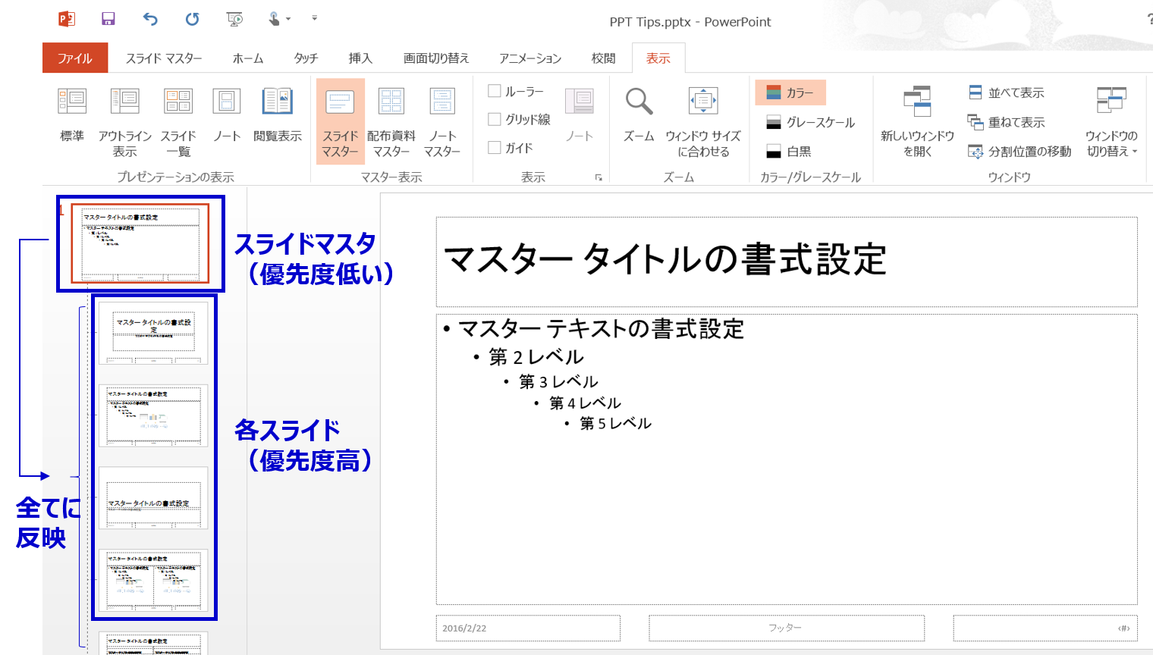Open the 表示 dialog launcher arrow

[x=599, y=177]
